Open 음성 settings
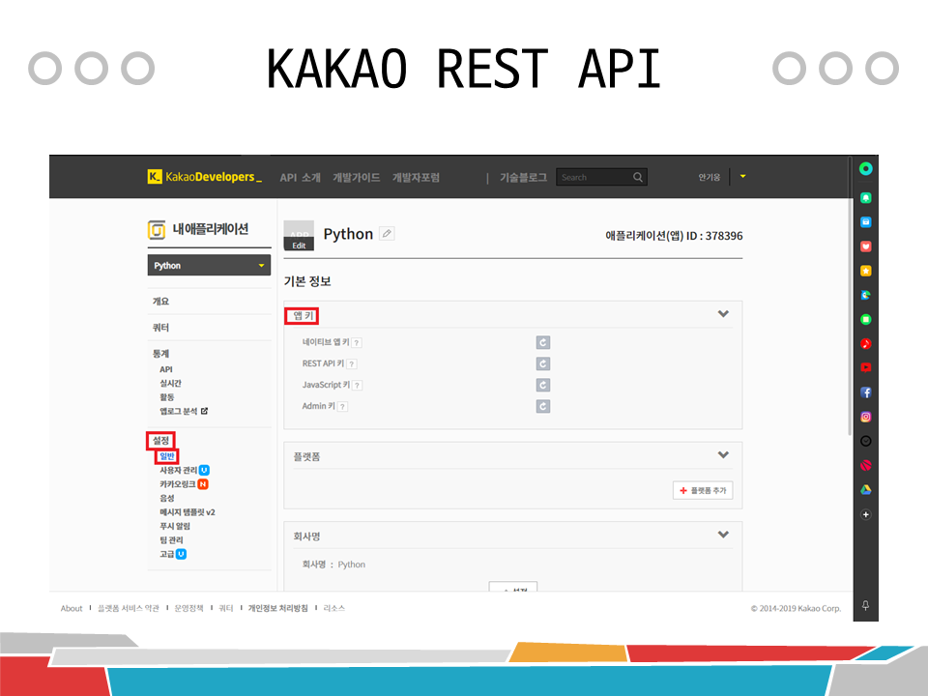 tap(167, 499)
